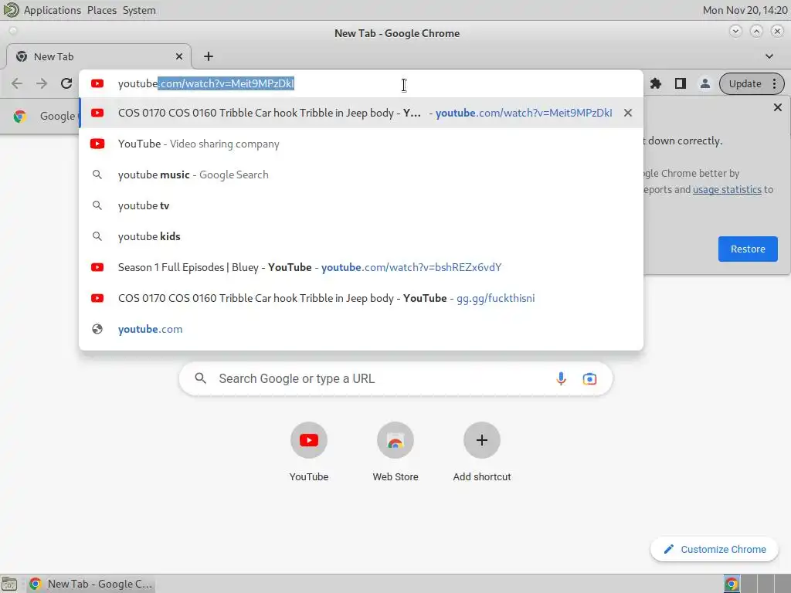Open the Bluey Season 1 Full Episodes suggestion
The image size is (791, 593).
[361, 267]
